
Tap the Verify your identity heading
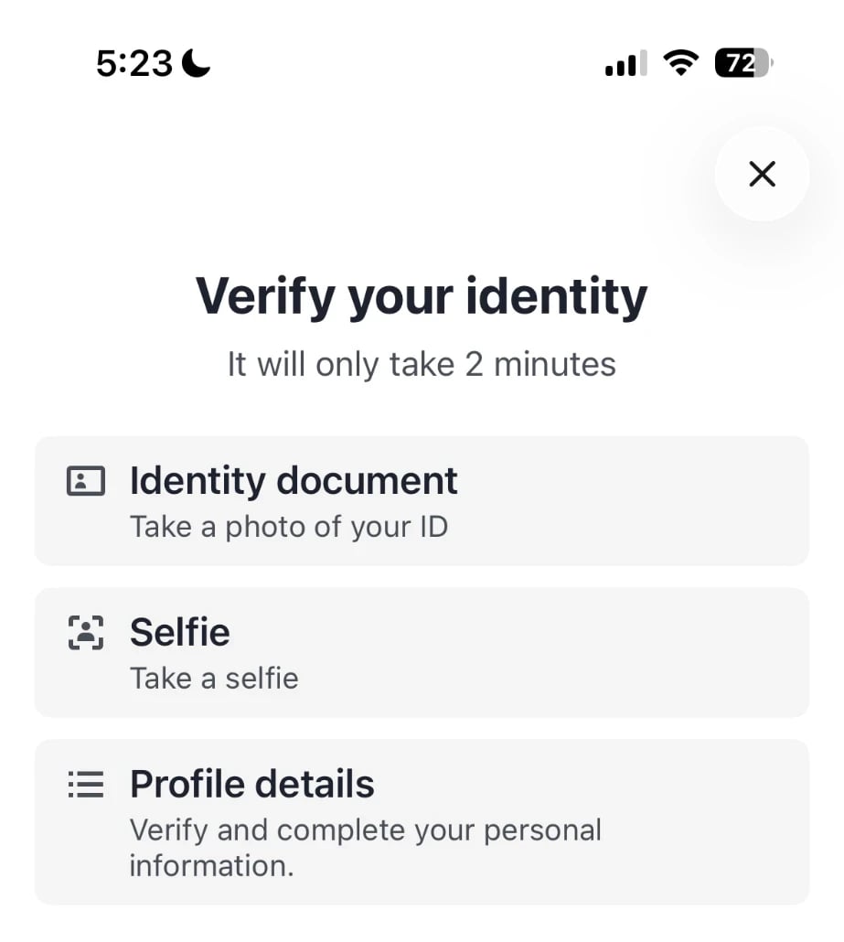click(x=422, y=296)
